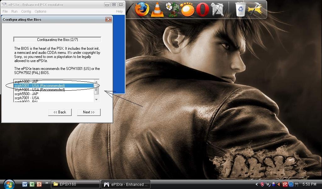Open the Windows Start orb
The width and height of the screenshot is (322, 189).
9,184
